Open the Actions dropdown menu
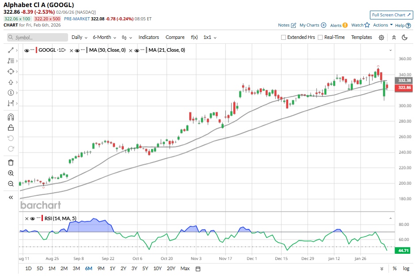The width and height of the screenshot is (415, 279). (383, 25)
